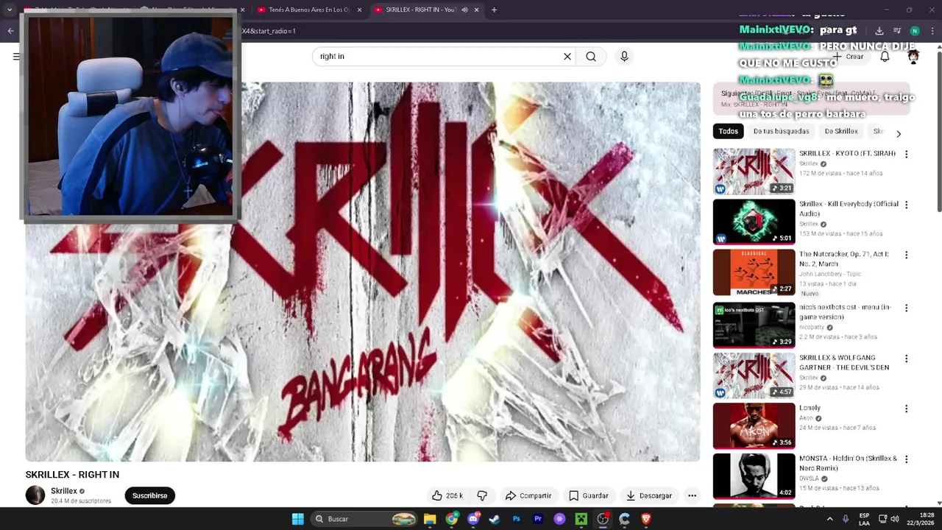Open the Skrillex channel name link
The image size is (942, 530).
(x=64, y=491)
